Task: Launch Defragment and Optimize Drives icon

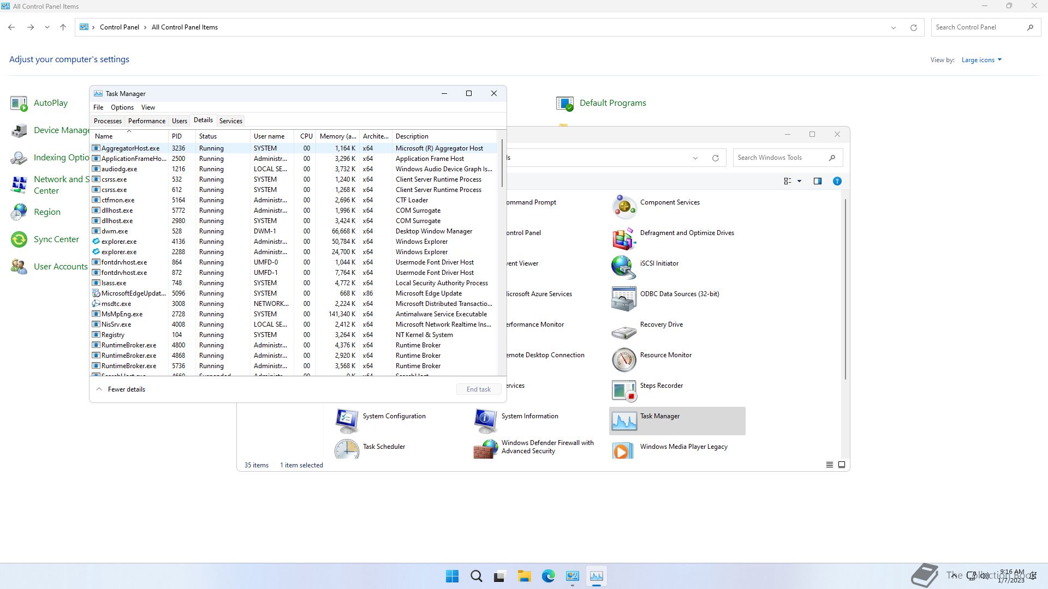Action: (624, 238)
